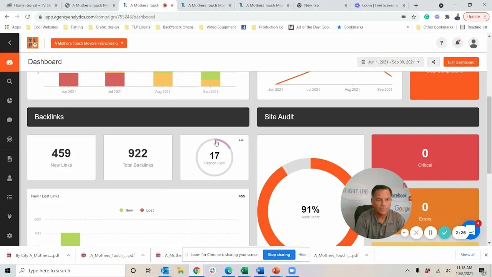Image resolution: width=492 pixels, height=277 pixels.
Task: Open the pie chart sidebar icon
Action: (10, 100)
